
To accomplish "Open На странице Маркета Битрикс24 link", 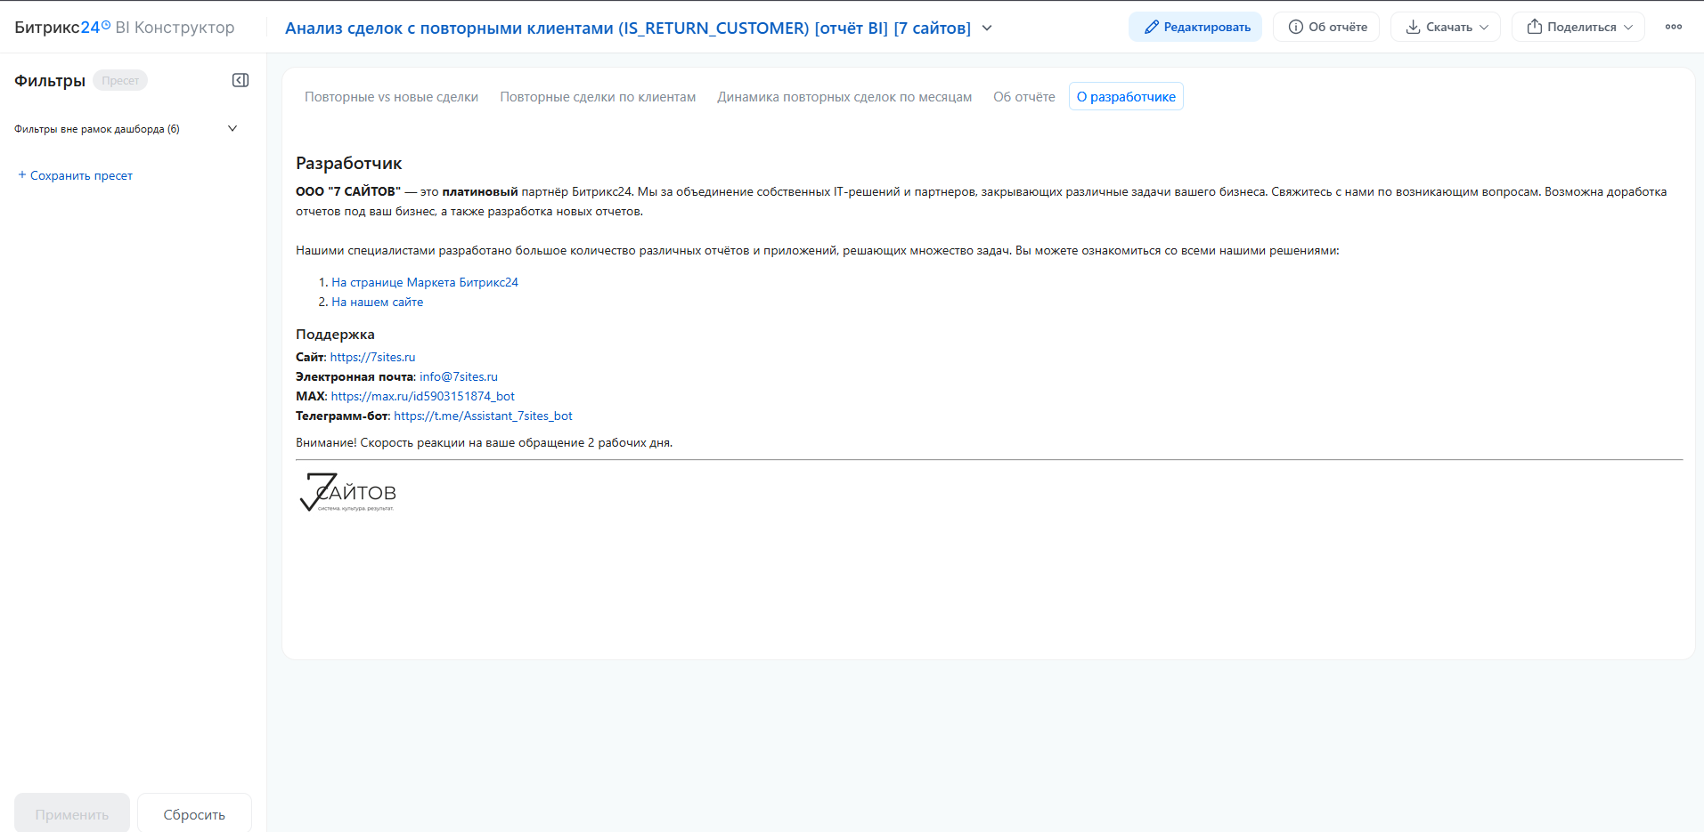I will coord(425,282).
